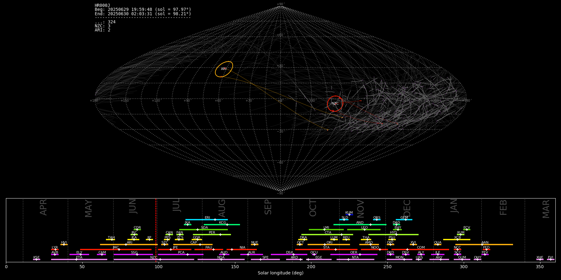The height and width of the screenshot is (280, 561).
Task: Click the FEB month label
Action: click(503, 208)
